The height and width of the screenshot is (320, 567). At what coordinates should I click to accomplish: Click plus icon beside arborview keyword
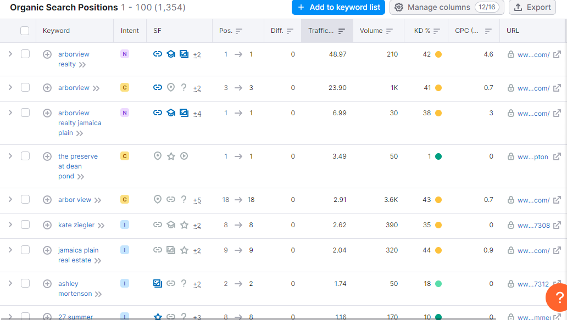(x=47, y=88)
